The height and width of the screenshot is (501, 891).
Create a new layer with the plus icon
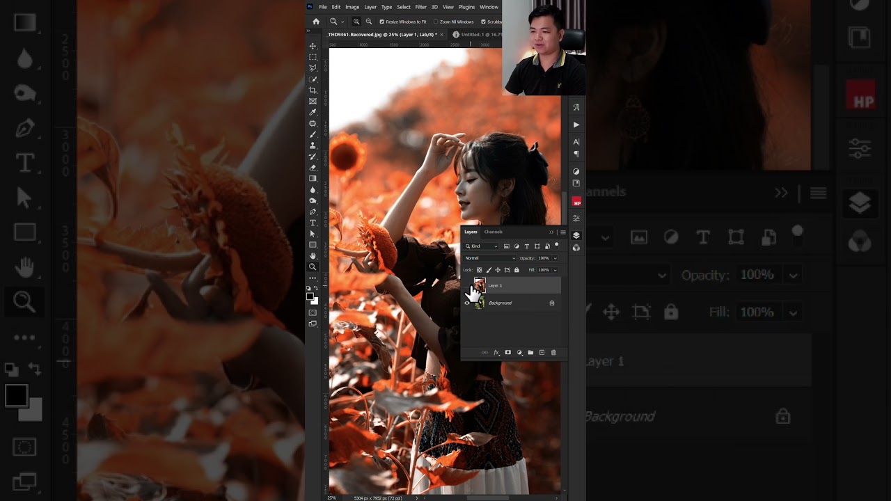point(542,353)
